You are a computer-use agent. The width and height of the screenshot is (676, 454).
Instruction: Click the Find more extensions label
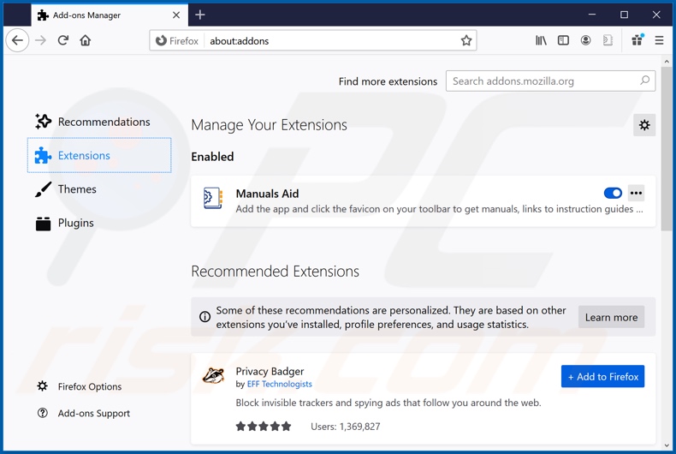point(388,81)
